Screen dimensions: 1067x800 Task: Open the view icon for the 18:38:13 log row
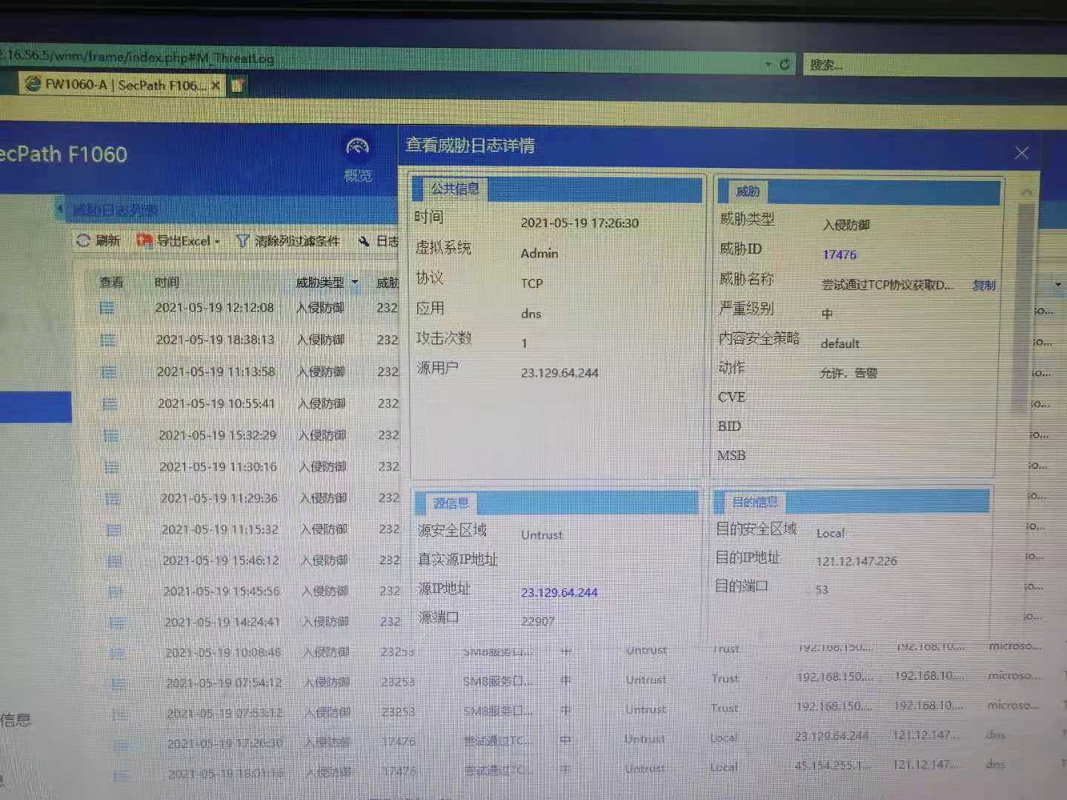click(x=108, y=340)
